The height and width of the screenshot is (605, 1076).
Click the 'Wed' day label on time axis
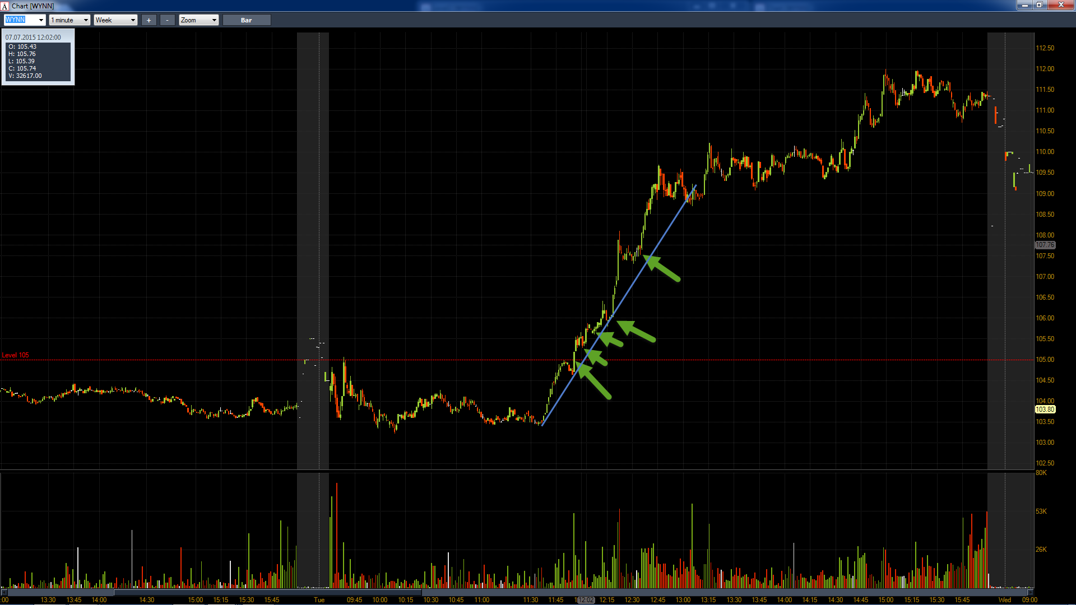pyautogui.click(x=1005, y=600)
